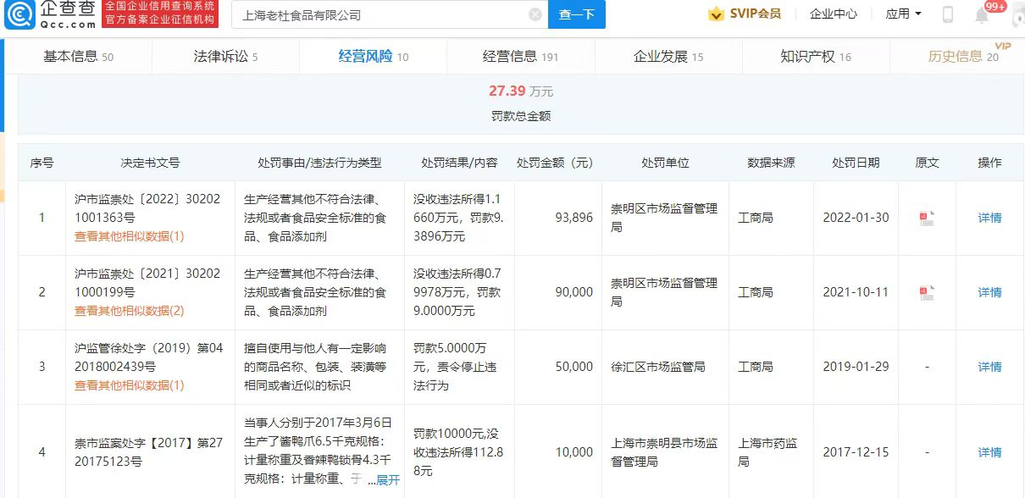
Task: Click penalty amount 90,000
Action: pyautogui.click(x=573, y=292)
